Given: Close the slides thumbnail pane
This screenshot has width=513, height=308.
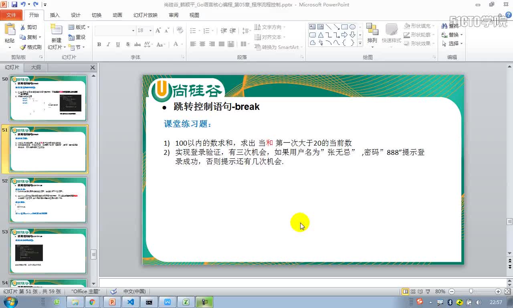Looking at the screenshot, I should 93,67.
